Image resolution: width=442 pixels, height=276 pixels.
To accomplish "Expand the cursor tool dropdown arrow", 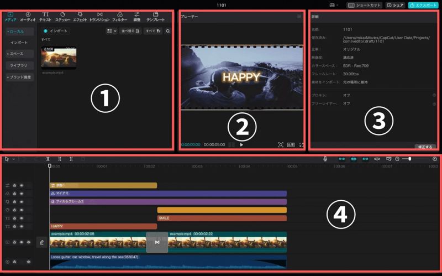I will pyautogui.click(x=13, y=159).
